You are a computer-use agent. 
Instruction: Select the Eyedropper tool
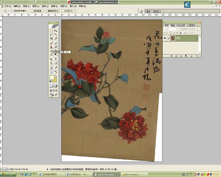point(56,68)
